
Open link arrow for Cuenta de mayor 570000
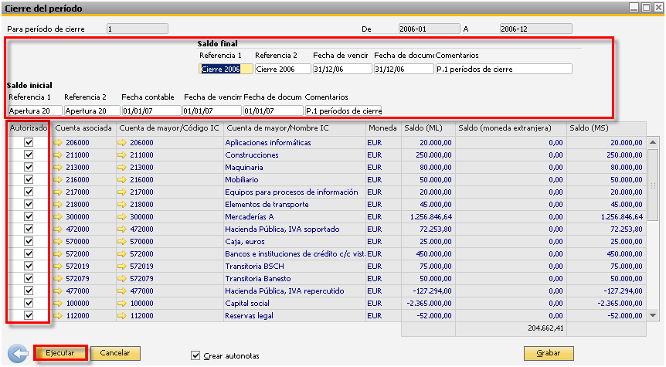122,241
